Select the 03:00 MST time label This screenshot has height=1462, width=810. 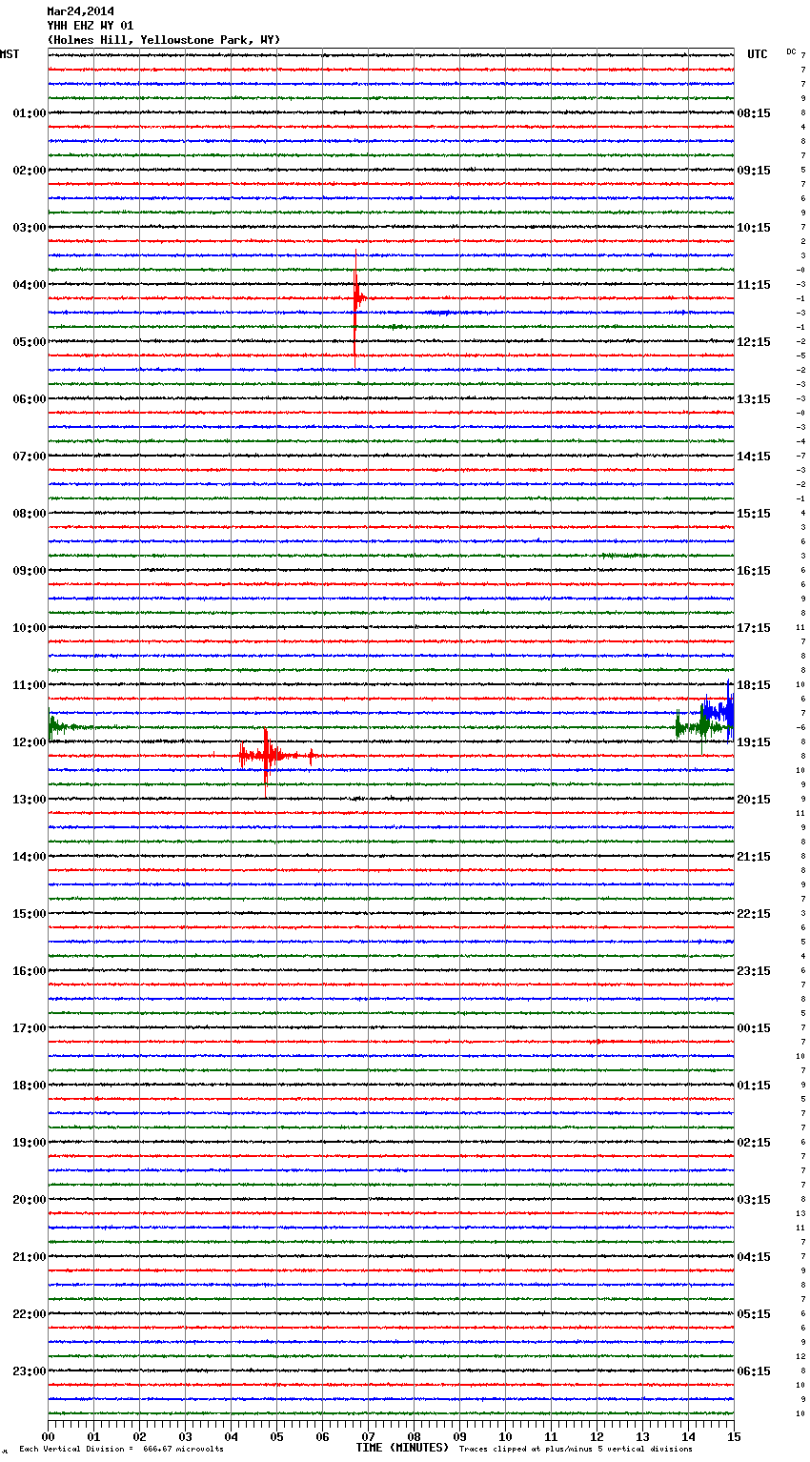pyautogui.click(x=29, y=228)
